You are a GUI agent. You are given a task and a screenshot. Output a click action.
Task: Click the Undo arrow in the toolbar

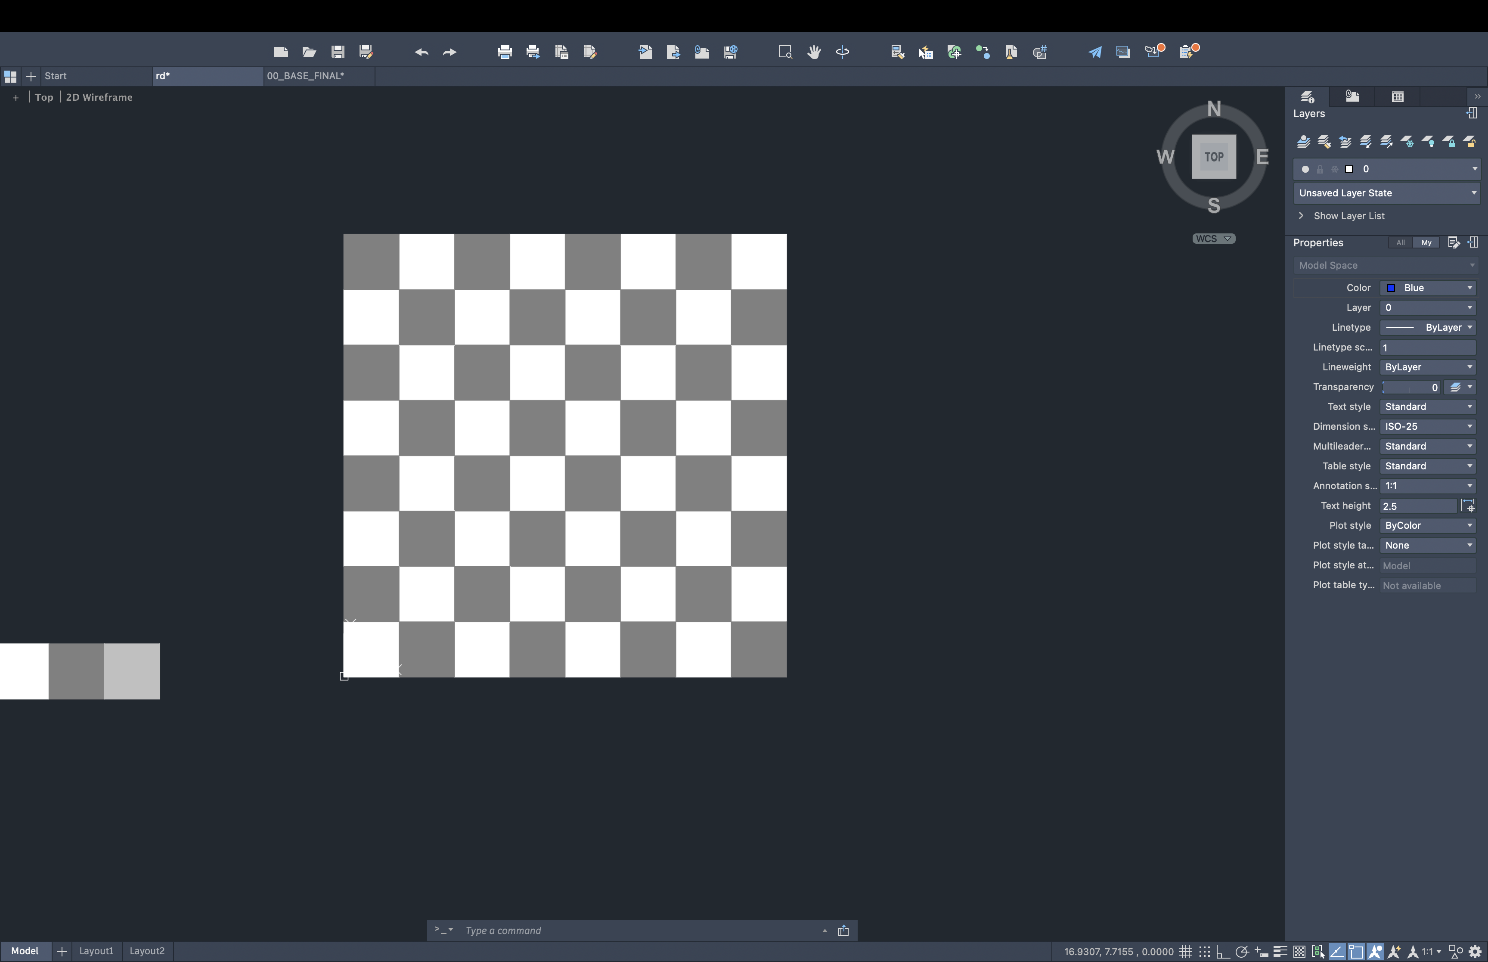tap(422, 52)
